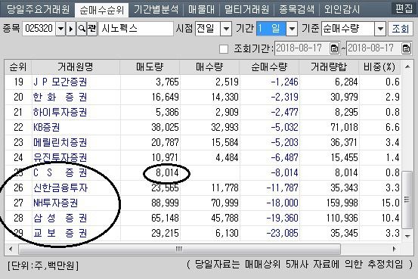Select the C S 증권 row name

point(60,173)
